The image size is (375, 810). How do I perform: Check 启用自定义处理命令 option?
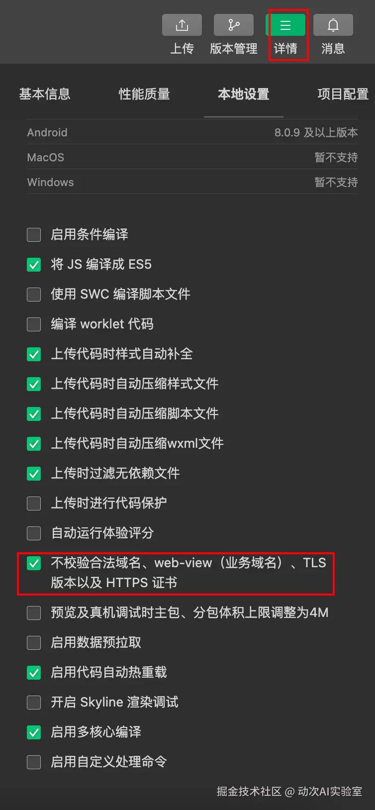click(x=34, y=762)
